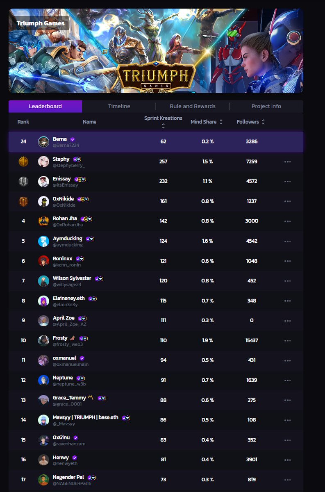Open Stephy's profile avatar
Screen dimensions: 325x492
tap(43, 162)
